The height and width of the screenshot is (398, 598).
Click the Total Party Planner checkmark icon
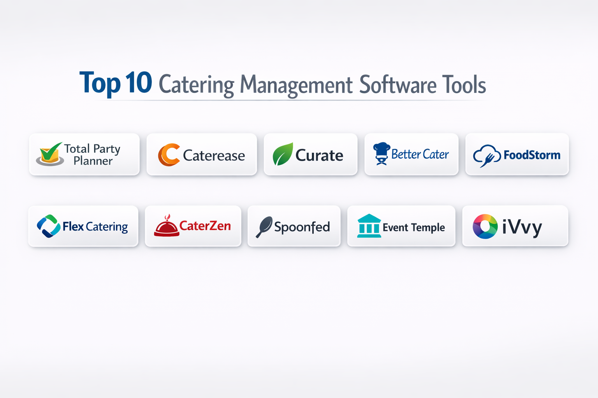(x=50, y=154)
